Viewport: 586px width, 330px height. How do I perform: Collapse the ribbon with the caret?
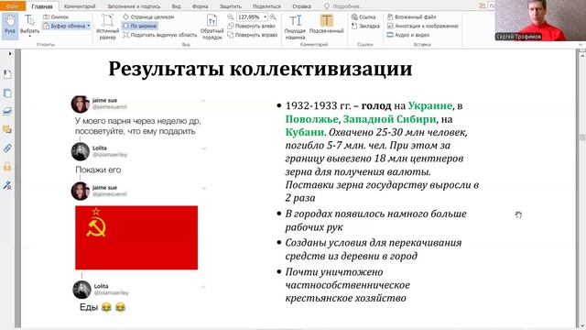click(x=581, y=44)
